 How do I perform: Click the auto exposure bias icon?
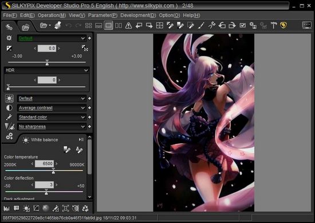(x=85, y=48)
